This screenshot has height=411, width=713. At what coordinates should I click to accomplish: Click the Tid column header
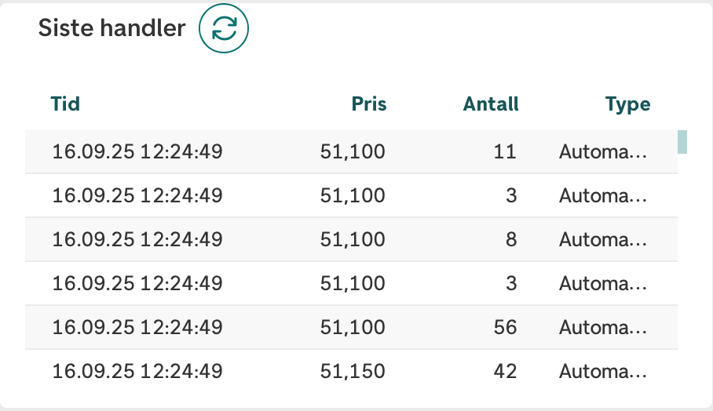(65, 104)
